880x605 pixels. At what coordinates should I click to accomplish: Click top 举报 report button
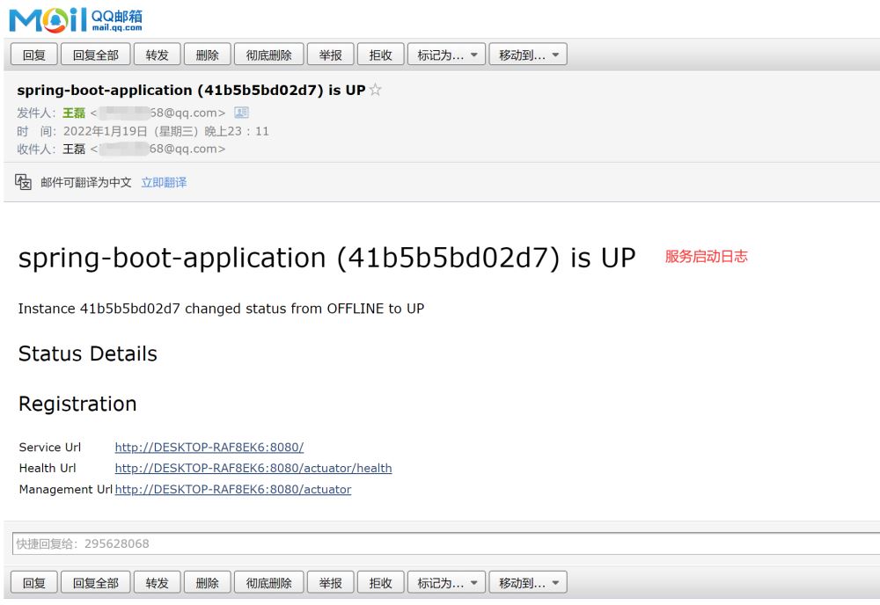[x=331, y=55]
